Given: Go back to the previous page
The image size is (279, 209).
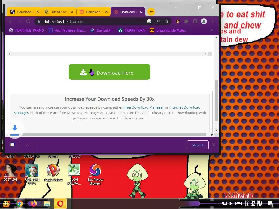Looking at the screenshot, I should tap(11, 21).
